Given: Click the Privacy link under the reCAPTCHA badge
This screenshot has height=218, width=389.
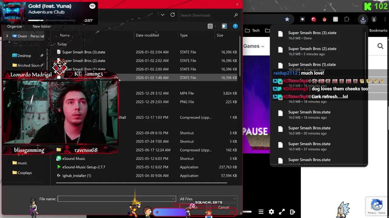Looking at the screenshot, I should (372, 213).
